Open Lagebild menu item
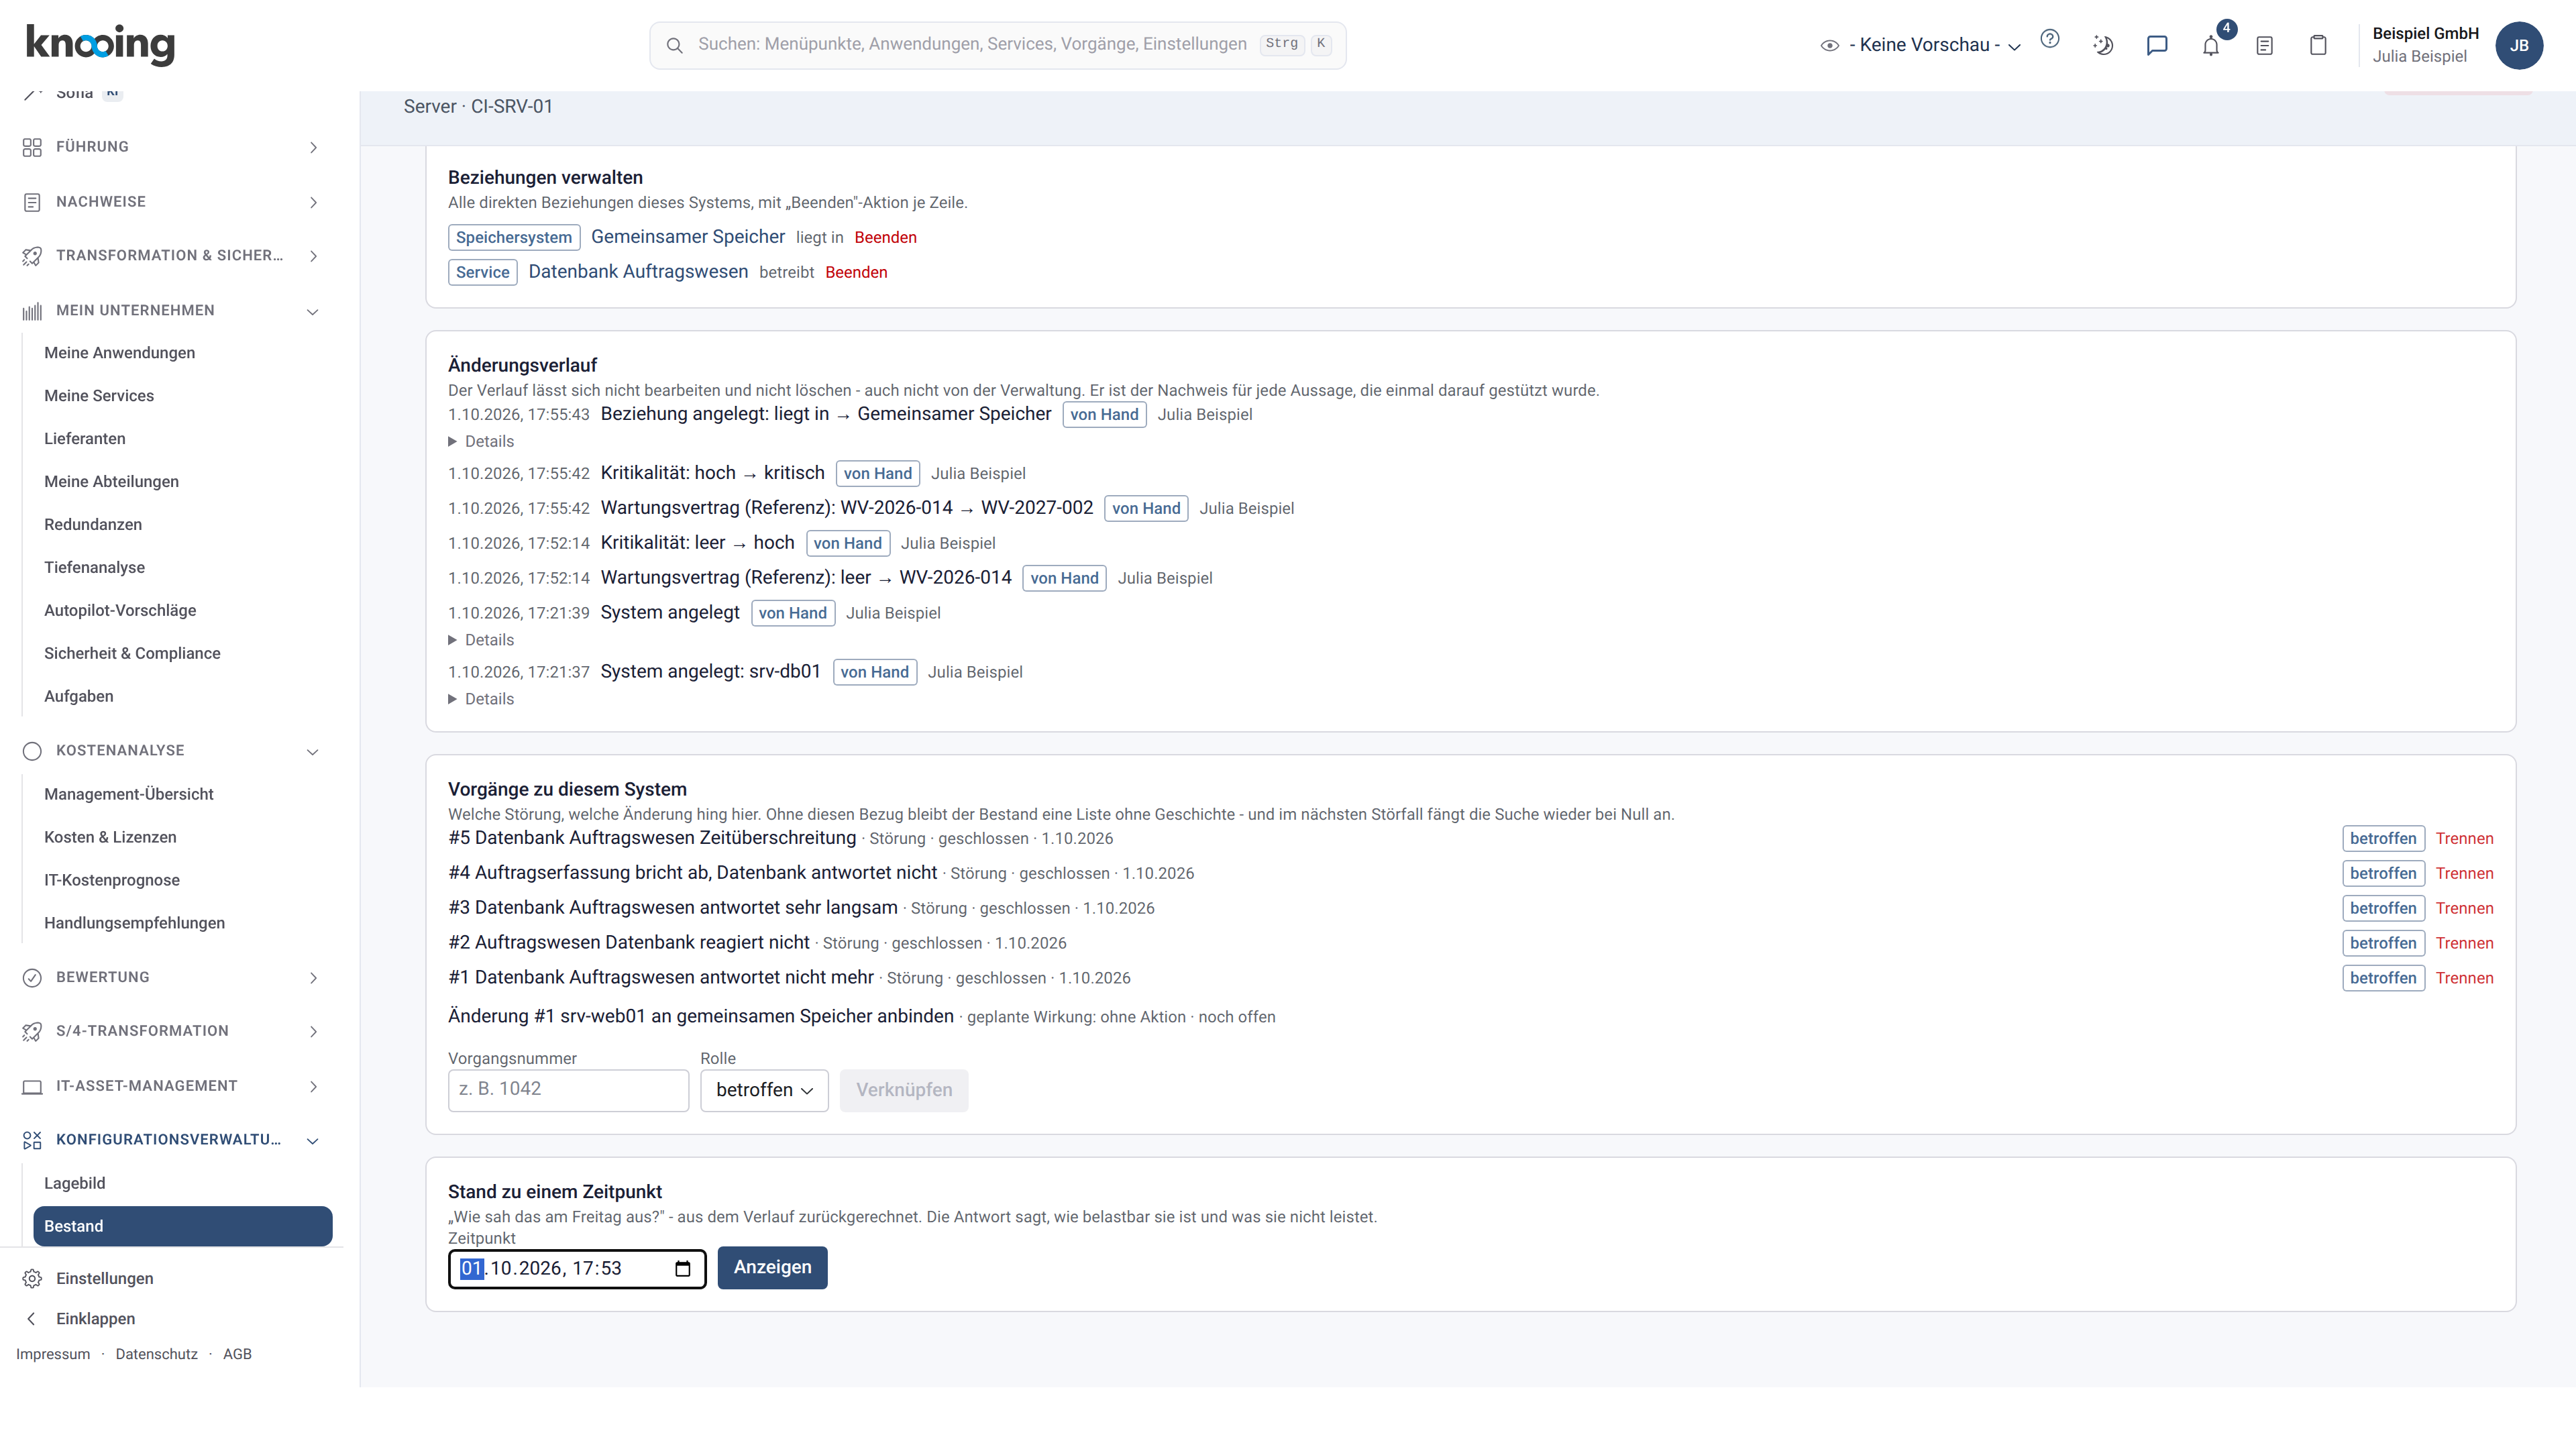The width and height of the screenshot is (2576, 1449). pos(75,1183)
